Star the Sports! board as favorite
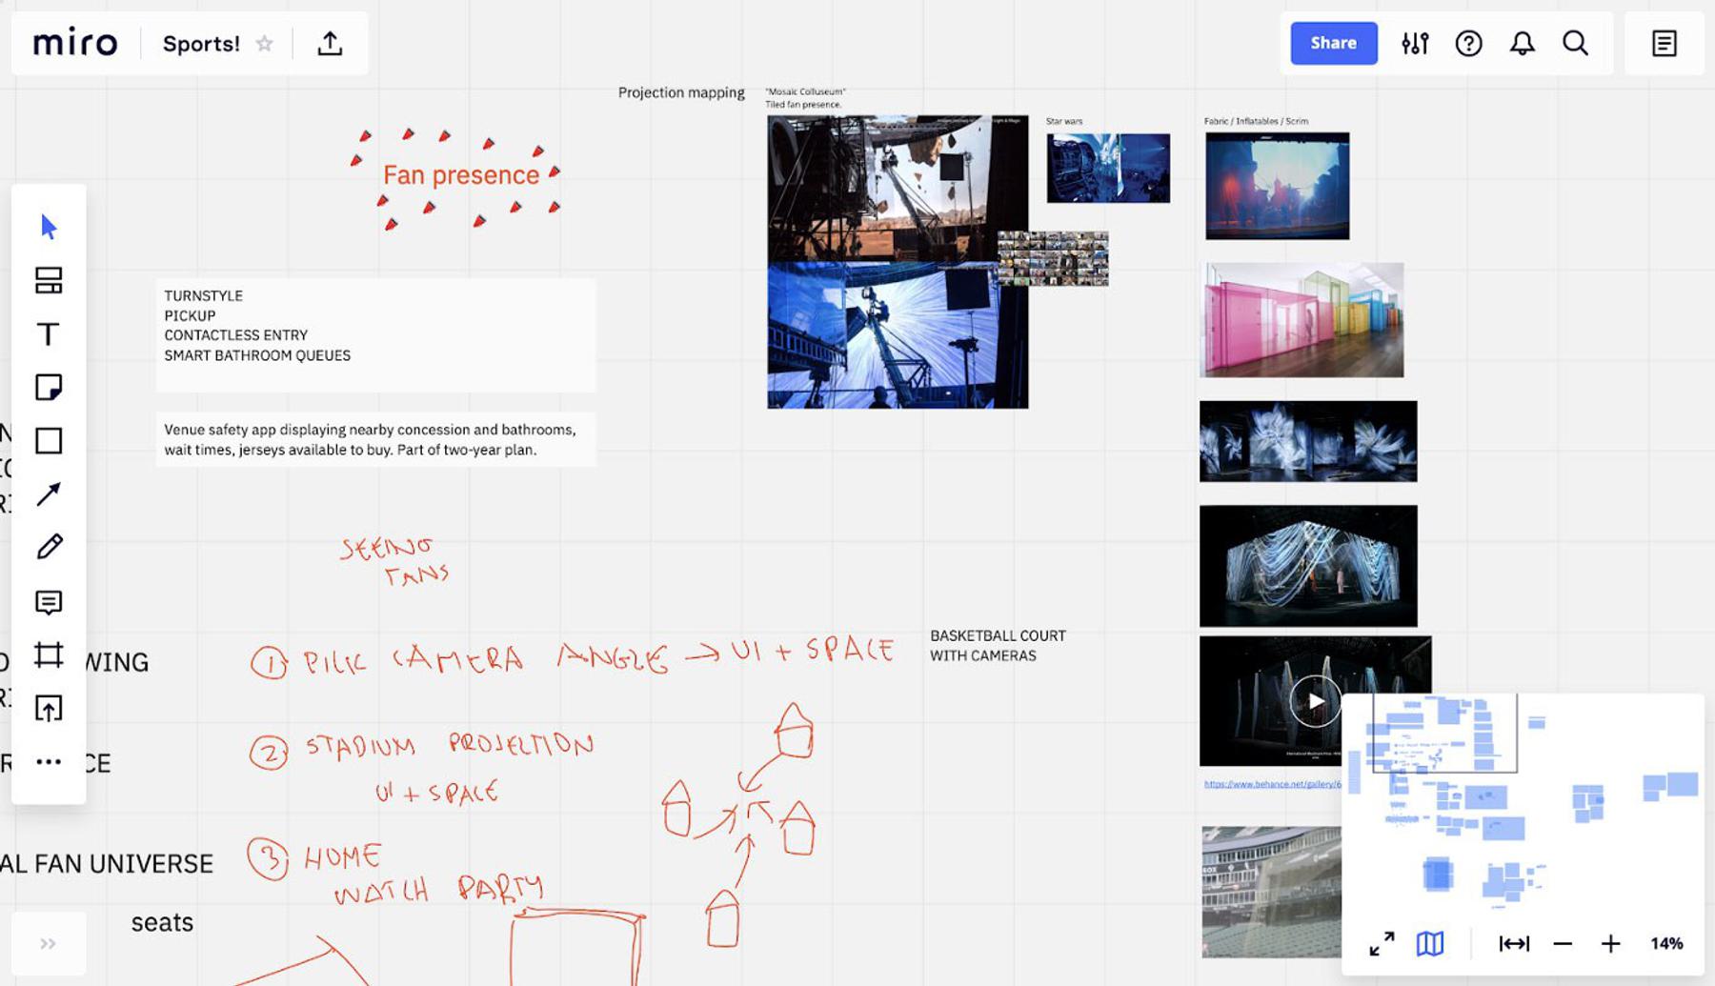This screenshot has height=986, width=1715. (265, 44)
